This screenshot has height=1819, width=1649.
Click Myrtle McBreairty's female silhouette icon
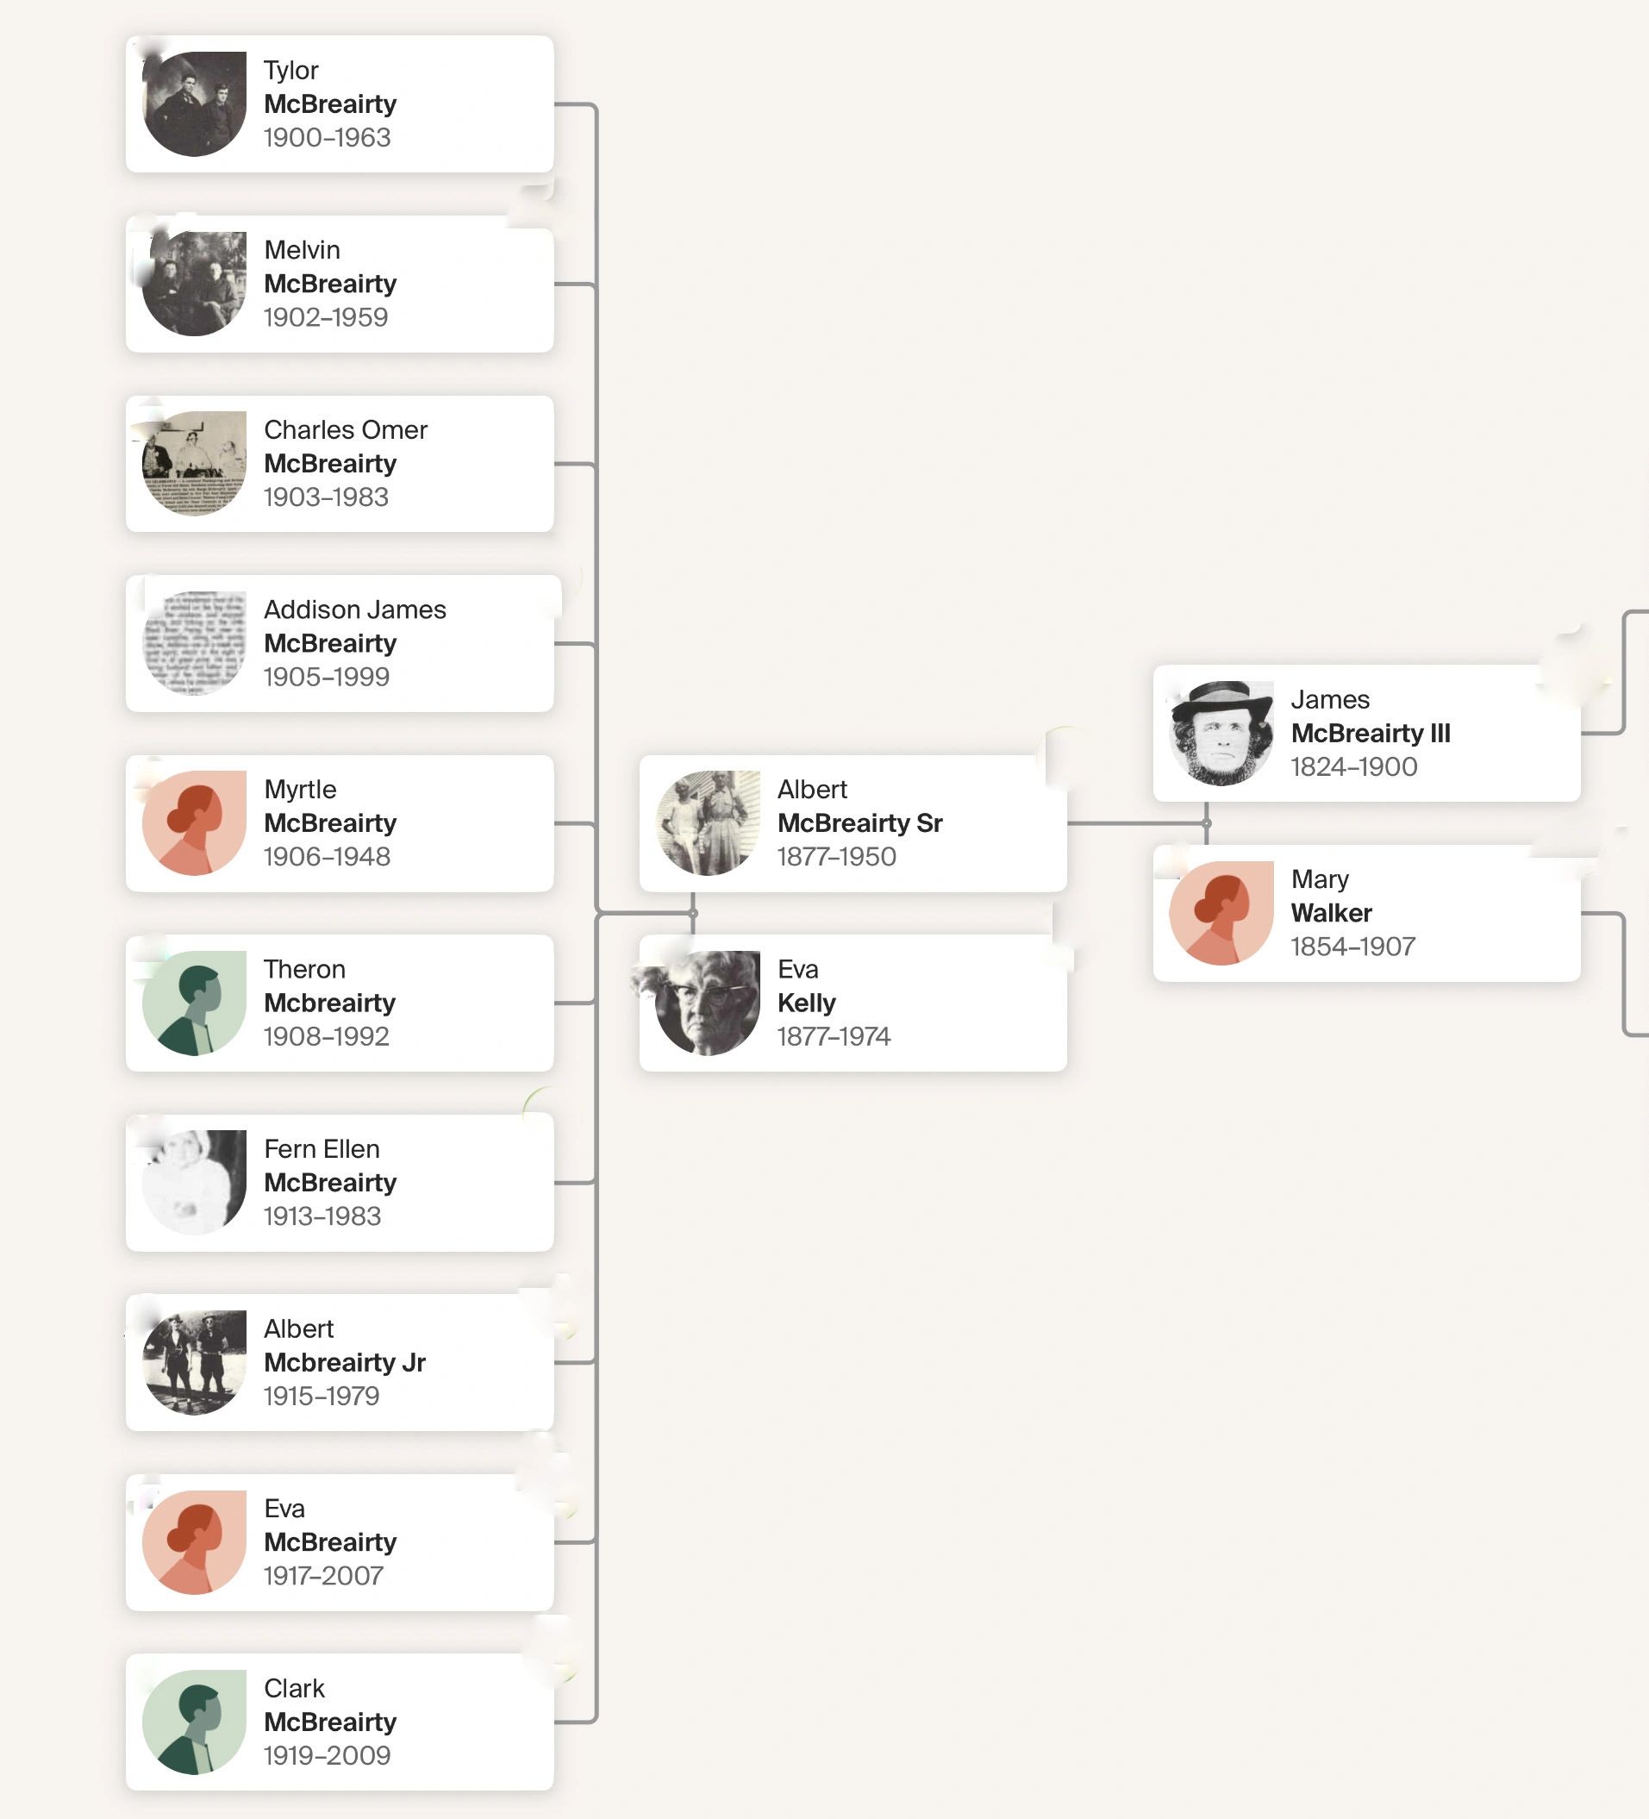[x=194, y=823]
